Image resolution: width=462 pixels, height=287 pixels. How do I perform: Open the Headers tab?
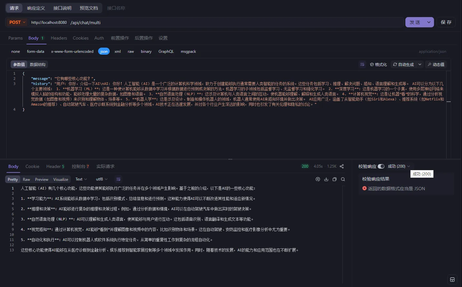59,38
